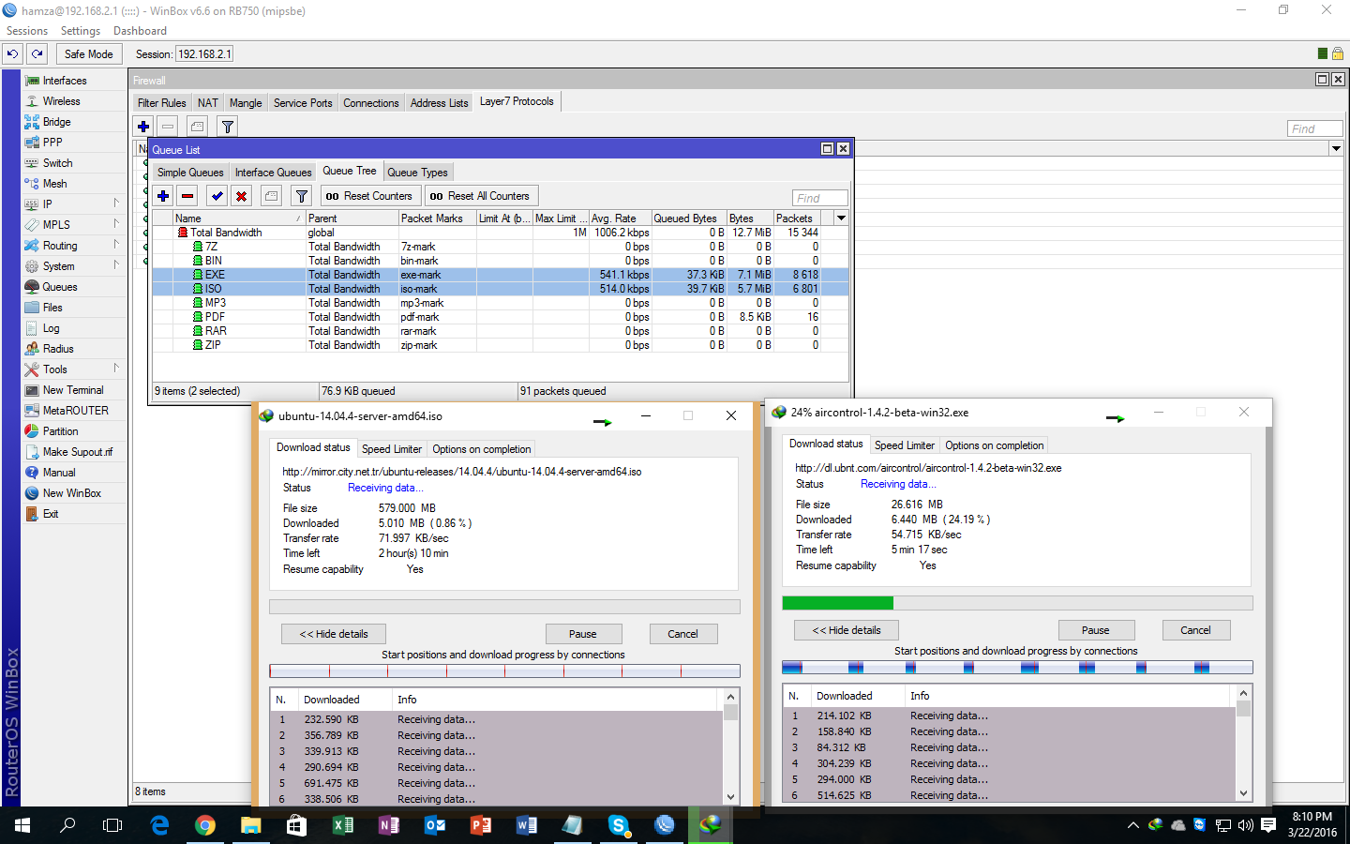Image resolution: width=1350 pixels, height=844 pixels.
Task: Open Connections tab in Firewall
Action: click(371, 103)
